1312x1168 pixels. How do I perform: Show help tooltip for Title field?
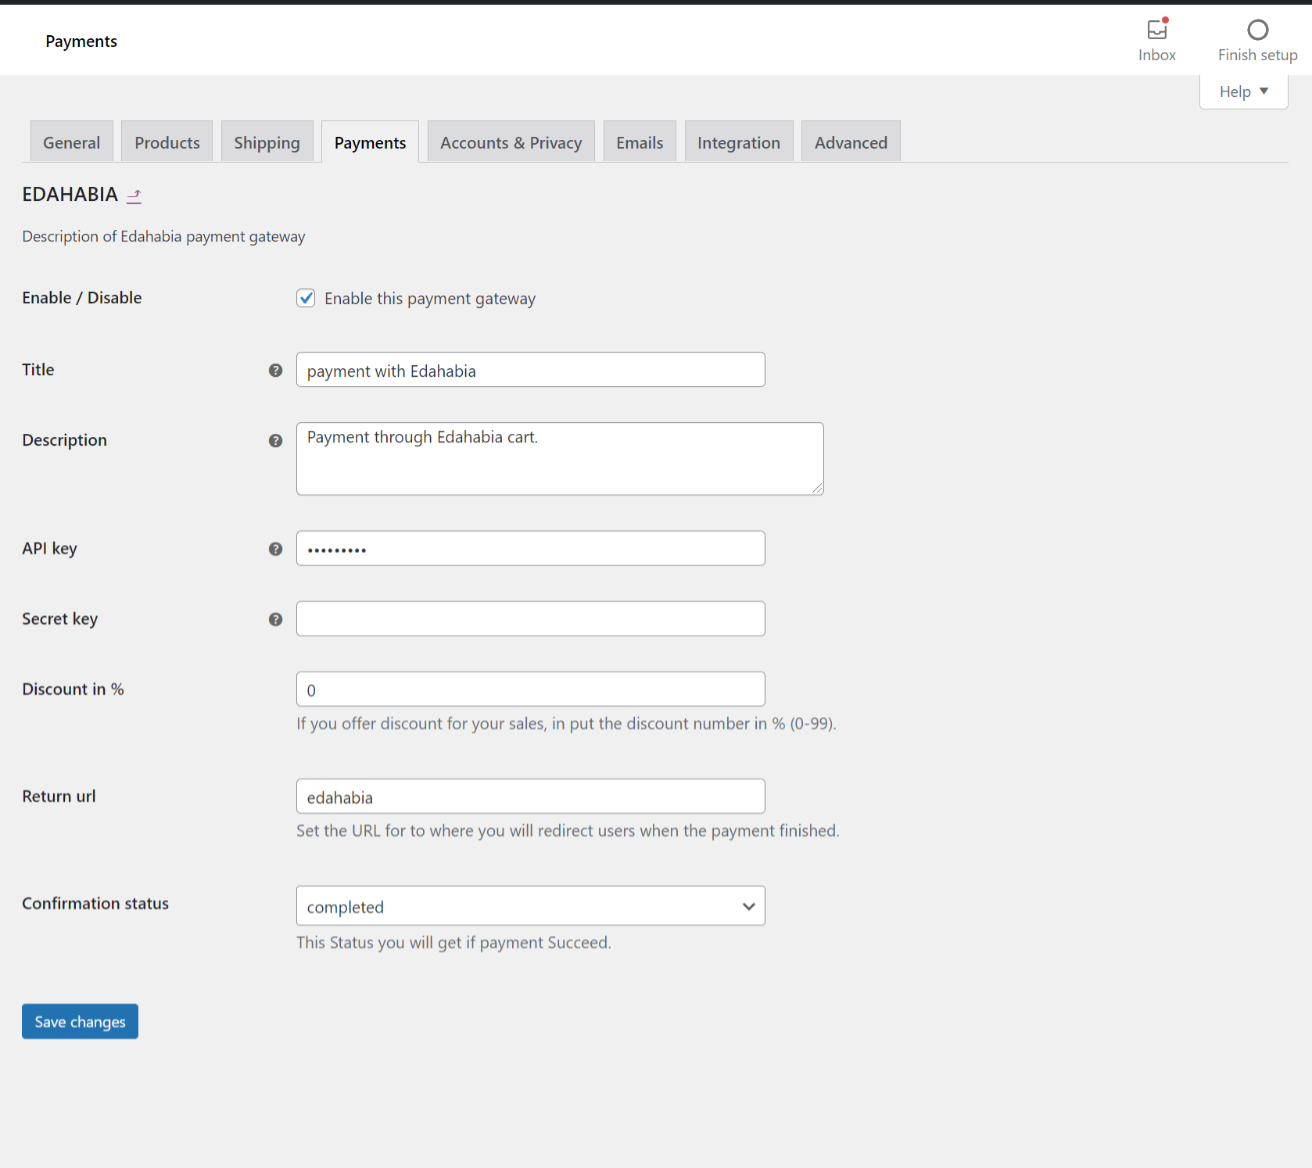[x=275, y=370]
